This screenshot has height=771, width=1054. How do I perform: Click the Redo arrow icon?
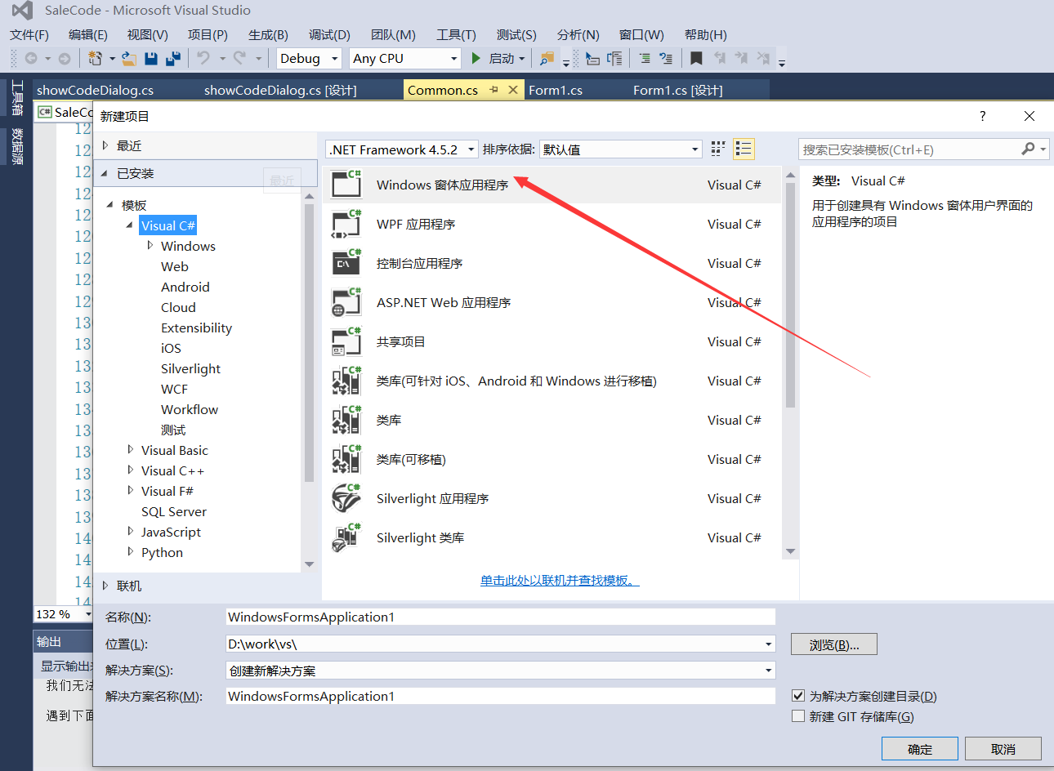[x=239, y=58]
